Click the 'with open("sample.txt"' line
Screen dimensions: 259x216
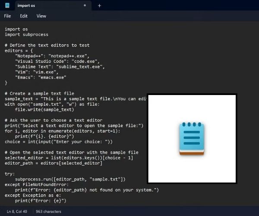click(52, 104)
